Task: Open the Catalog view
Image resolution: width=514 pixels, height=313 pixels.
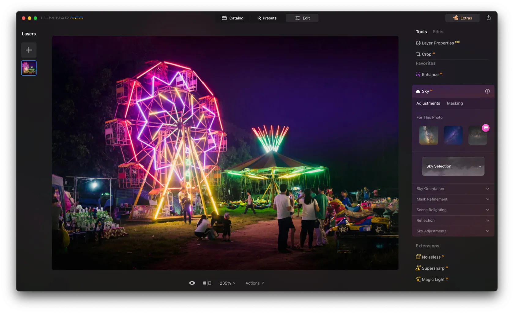Action: 233,18
